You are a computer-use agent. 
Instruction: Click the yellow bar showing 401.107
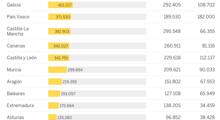point(60,5)
